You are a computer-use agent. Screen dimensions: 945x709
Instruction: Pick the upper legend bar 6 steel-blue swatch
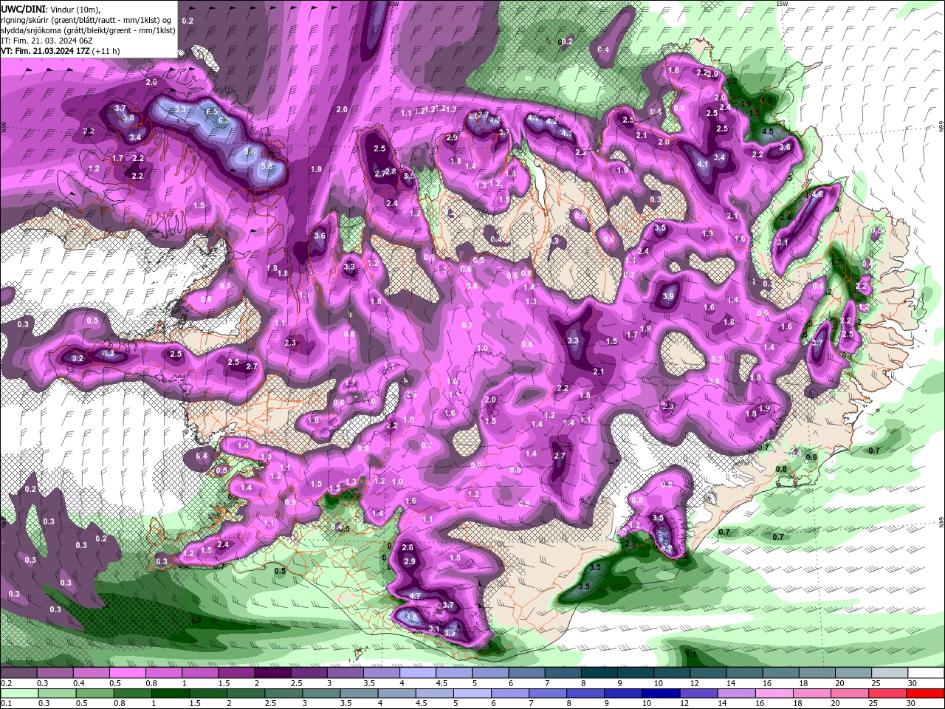pyautogui.click(x=527, y=673)
